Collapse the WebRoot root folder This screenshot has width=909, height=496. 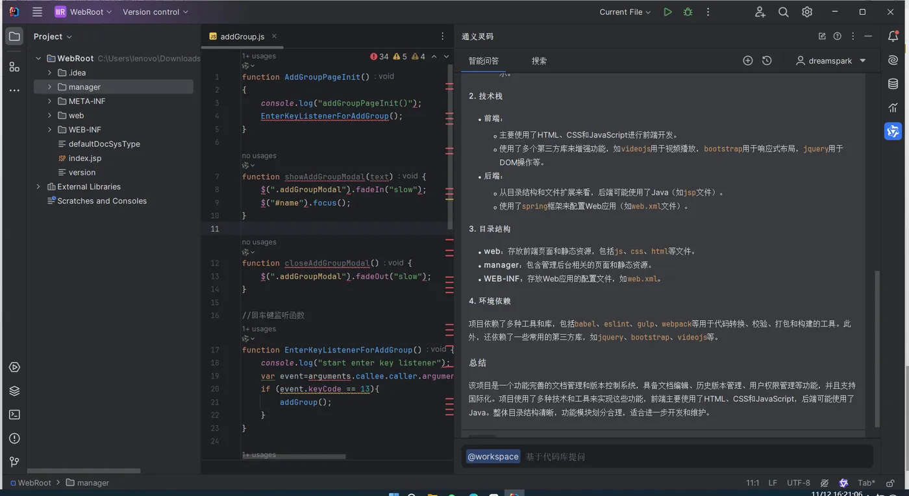(38, 58)
